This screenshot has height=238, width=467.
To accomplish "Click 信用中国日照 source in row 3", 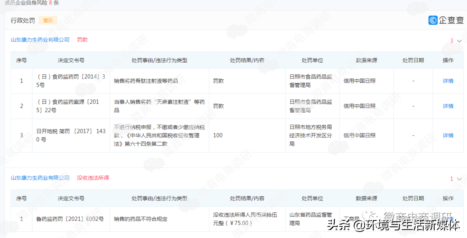I will [x=359, y=135].
